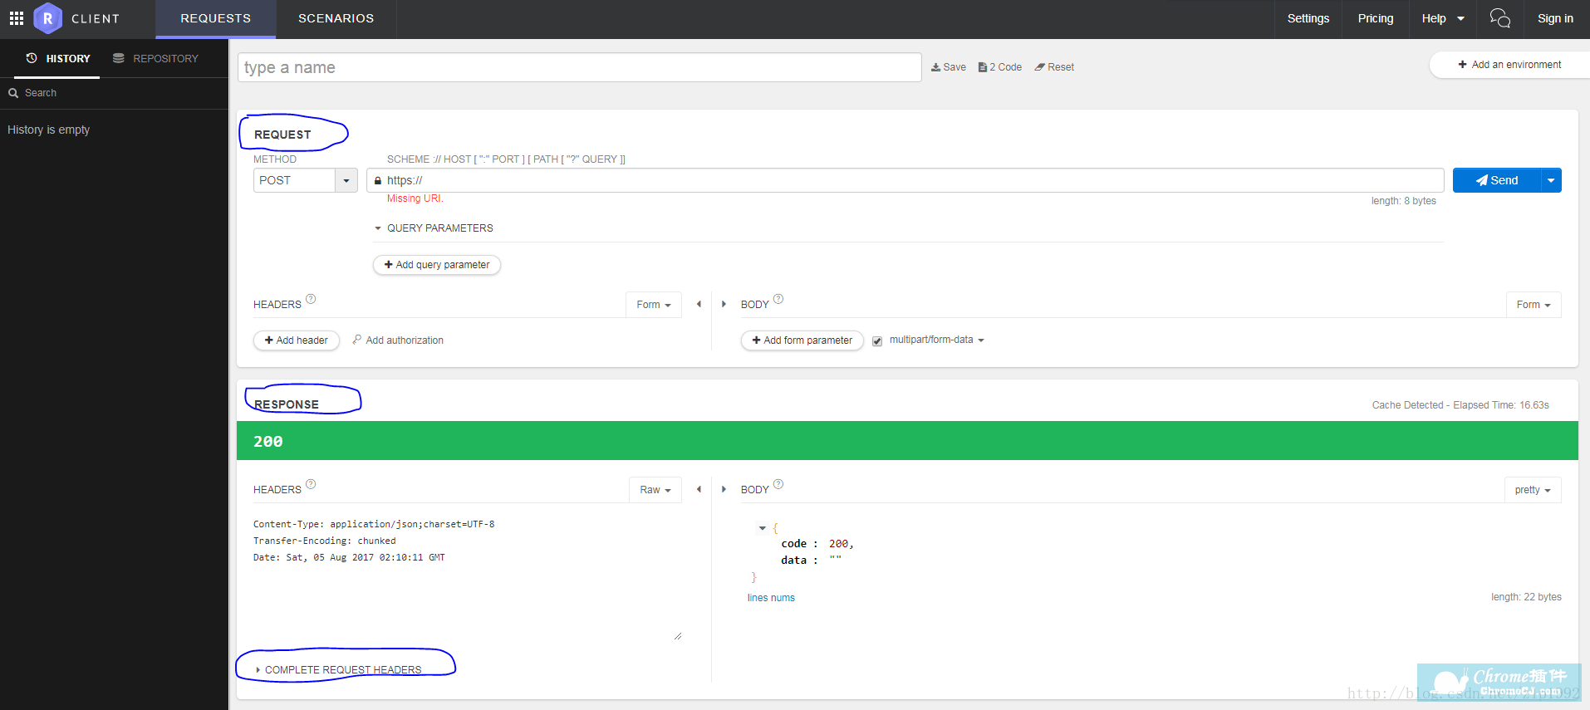Click the Date response header line
This screenshot has width=1590, height=710.
(349, 557)
